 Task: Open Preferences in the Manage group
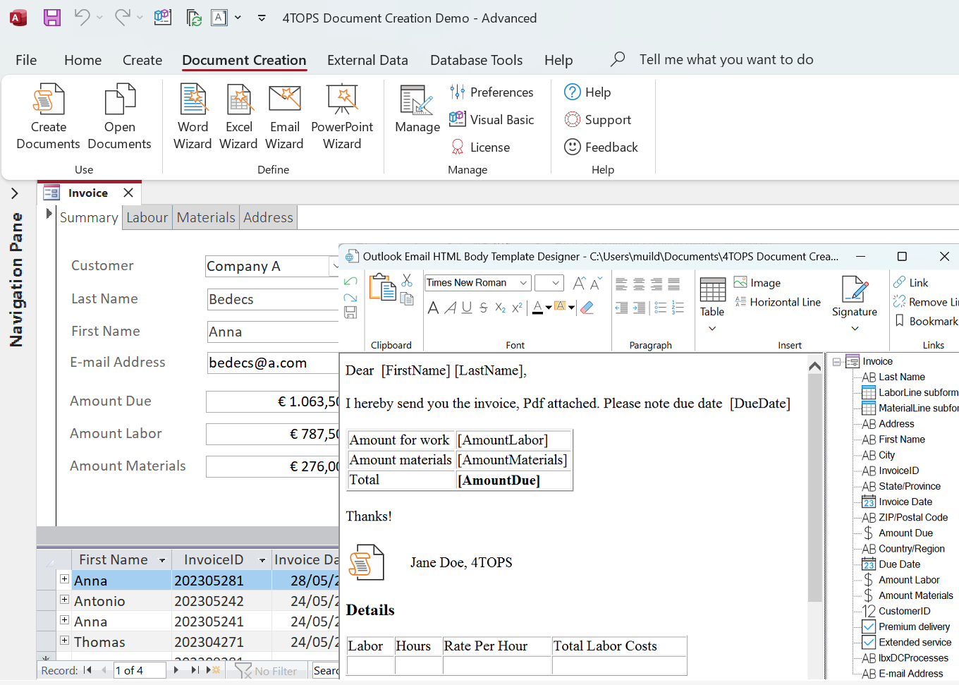tap(491, 92)
